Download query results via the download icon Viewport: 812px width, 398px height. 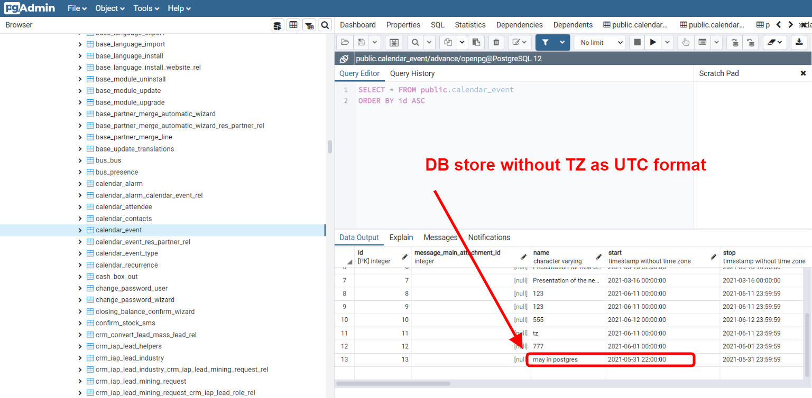pos(799,42)
